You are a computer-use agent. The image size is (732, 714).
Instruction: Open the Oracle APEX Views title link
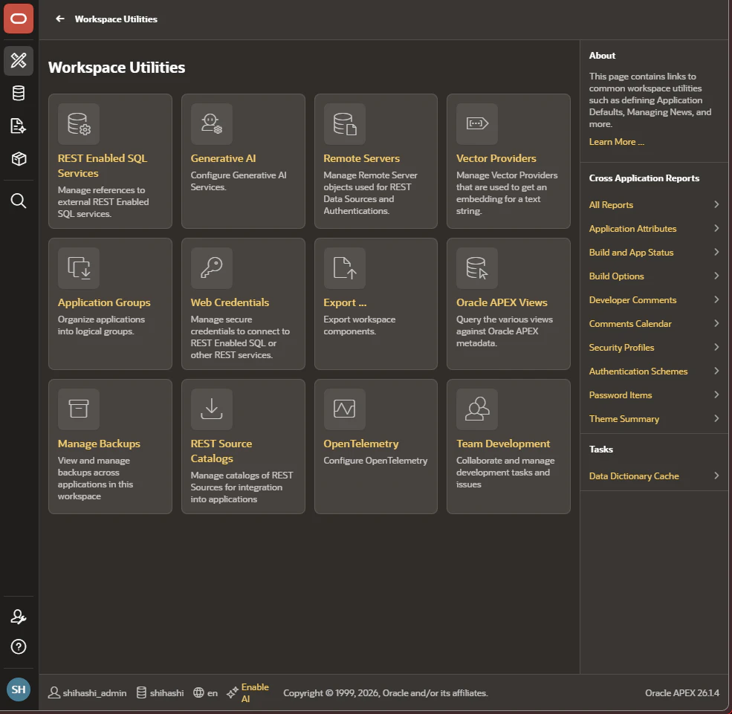pos(502,302)
